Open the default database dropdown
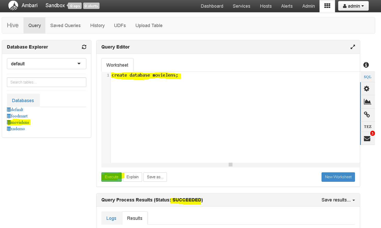The width and height of the screenshot is (381, 228). tap(46, 64)
